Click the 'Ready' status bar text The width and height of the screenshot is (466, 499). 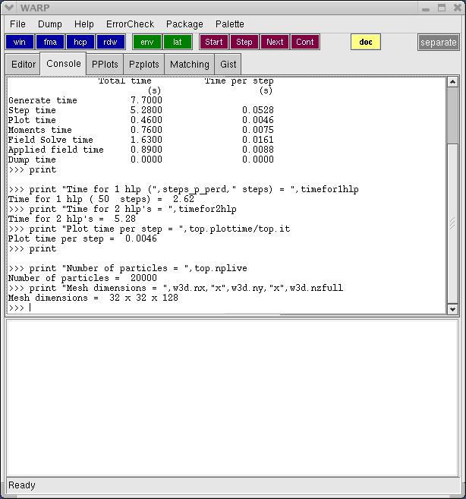click(x=21, y=485)
